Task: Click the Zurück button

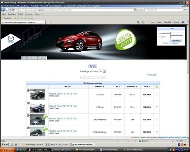Action: [x=93, y=66]
